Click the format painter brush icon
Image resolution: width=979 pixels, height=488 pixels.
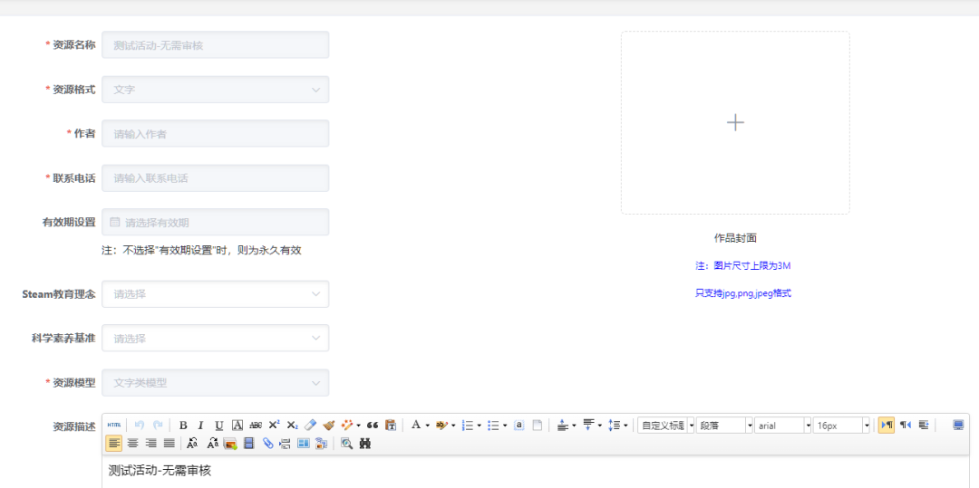[x=328, y=425]
